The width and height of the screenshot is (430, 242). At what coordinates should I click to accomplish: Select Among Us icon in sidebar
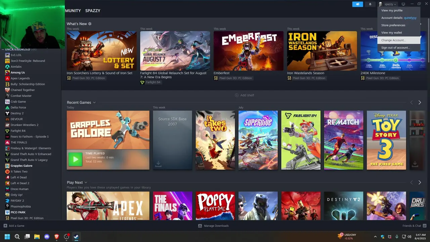(x=7, y=73)
